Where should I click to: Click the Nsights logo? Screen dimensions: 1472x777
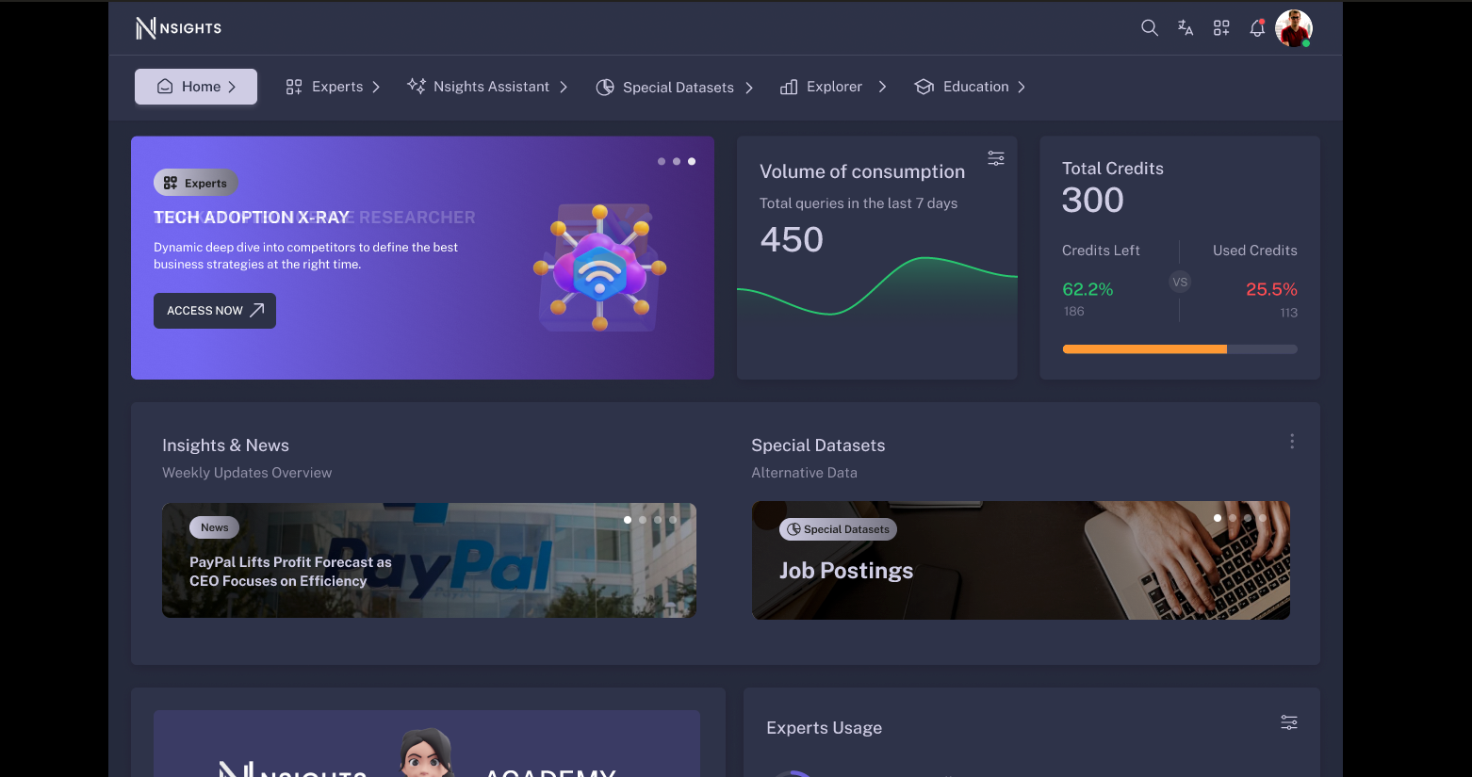pos(178,28)
